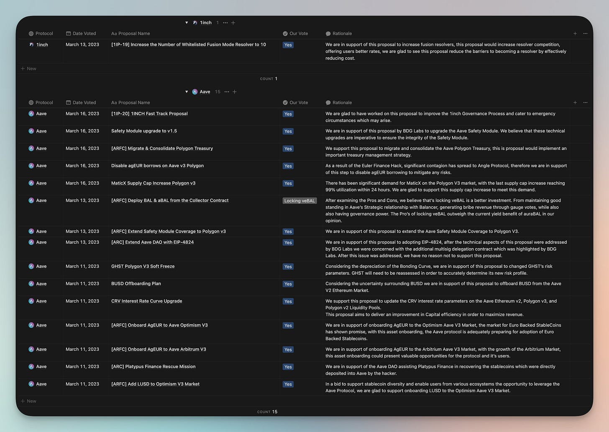Open BUSD Offboarding Plan proposal
The width and height of the screenshot is (609, 432).
[136, 284]
